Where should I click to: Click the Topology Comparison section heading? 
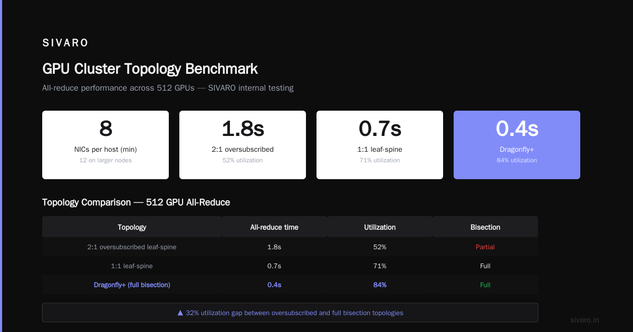point(136,202)
